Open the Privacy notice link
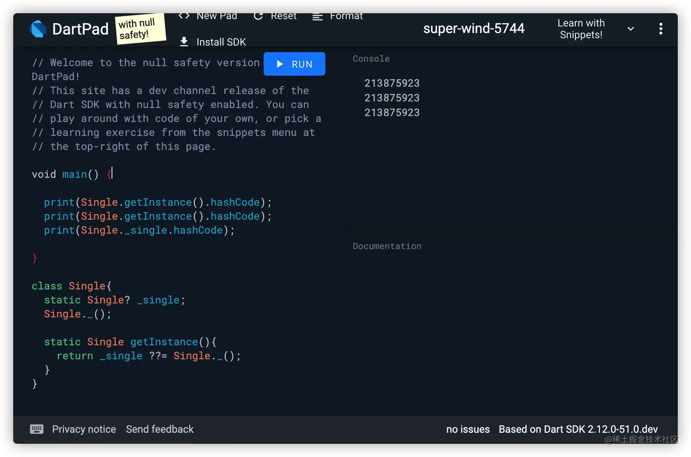Viewport: 691px width, 457px height. coord(84,429)
